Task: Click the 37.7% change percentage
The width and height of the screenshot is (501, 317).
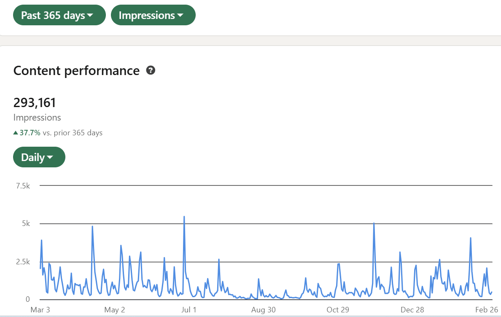Action: (30, 133)
